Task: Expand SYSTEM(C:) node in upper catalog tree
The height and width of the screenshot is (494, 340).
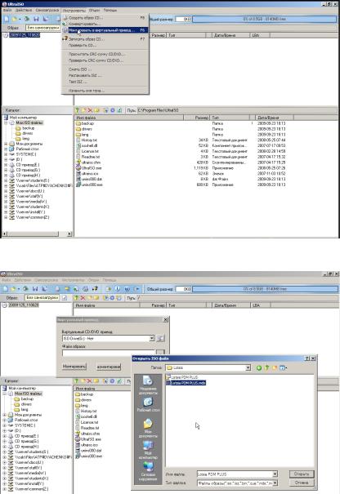Action: (x=6, y=154)
